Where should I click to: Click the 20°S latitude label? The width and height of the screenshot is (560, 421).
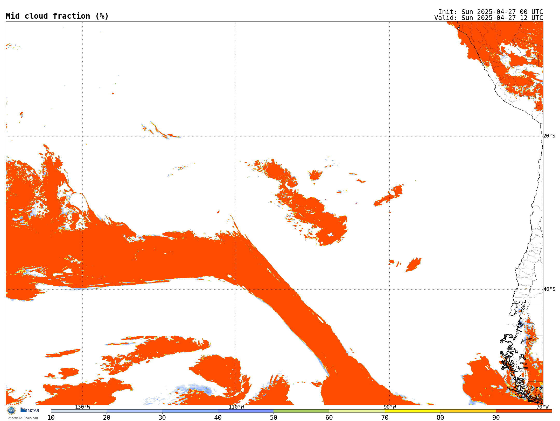[x=549, y=136]
